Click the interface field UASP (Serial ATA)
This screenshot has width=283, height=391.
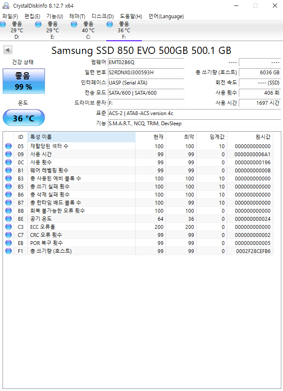coord(146,83)
